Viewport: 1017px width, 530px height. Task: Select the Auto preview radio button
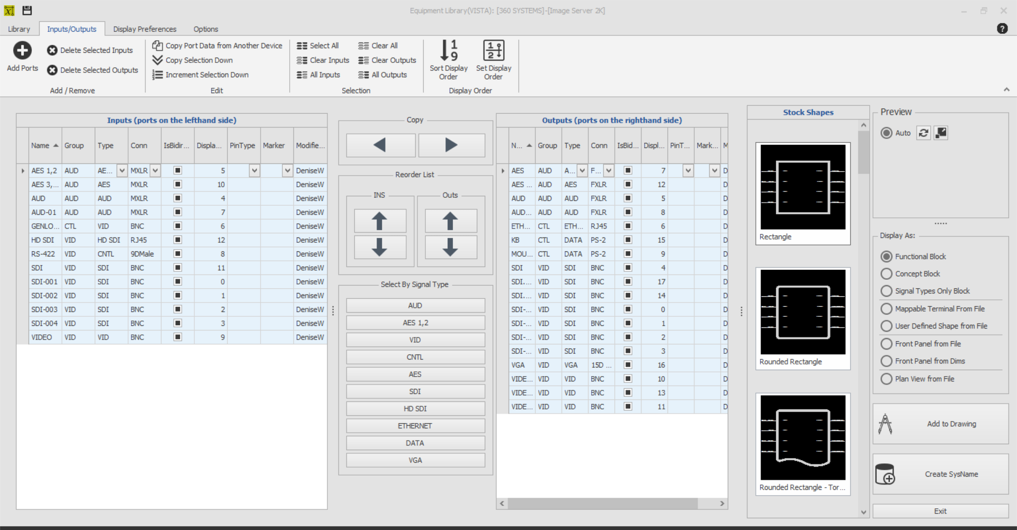886,133
